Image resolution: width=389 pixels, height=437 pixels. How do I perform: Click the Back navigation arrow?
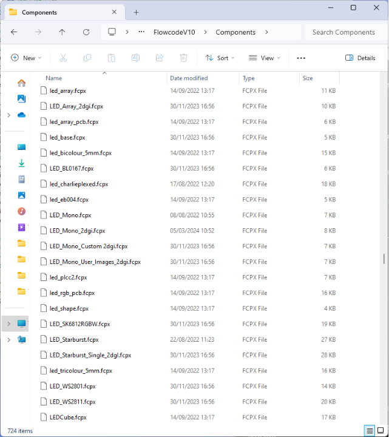(x=14, y=32)
